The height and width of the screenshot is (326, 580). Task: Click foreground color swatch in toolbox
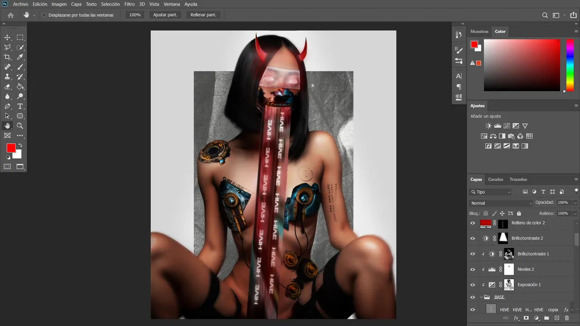[11, 148]
